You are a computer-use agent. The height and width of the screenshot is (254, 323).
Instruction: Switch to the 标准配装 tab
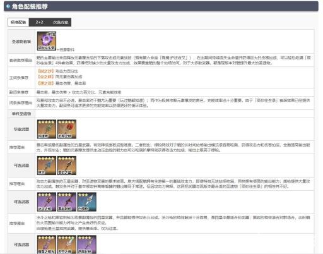(18, 22)
